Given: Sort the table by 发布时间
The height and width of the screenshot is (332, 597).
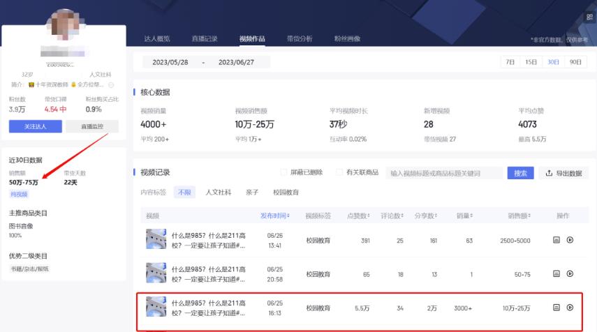Looking at the screenshot, I should (x=274, y=216).
